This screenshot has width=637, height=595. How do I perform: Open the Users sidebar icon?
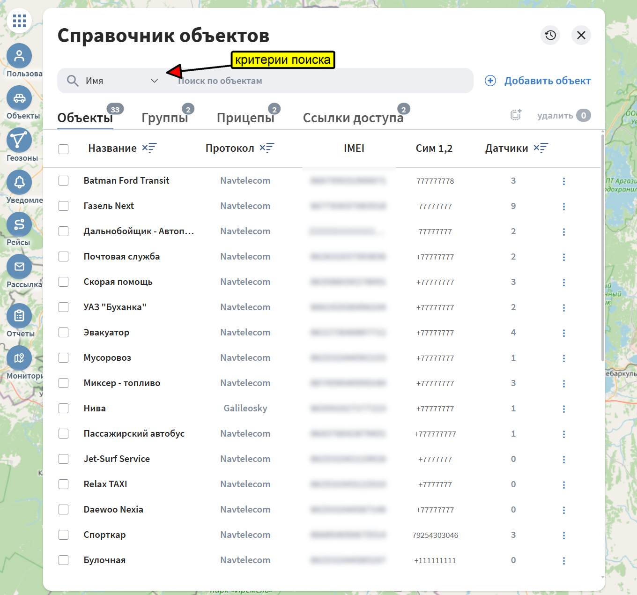click(x=19, y=56)
